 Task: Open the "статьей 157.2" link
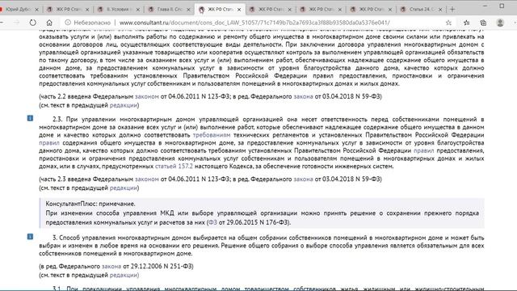pyautogui.click(x=174, y=167)
